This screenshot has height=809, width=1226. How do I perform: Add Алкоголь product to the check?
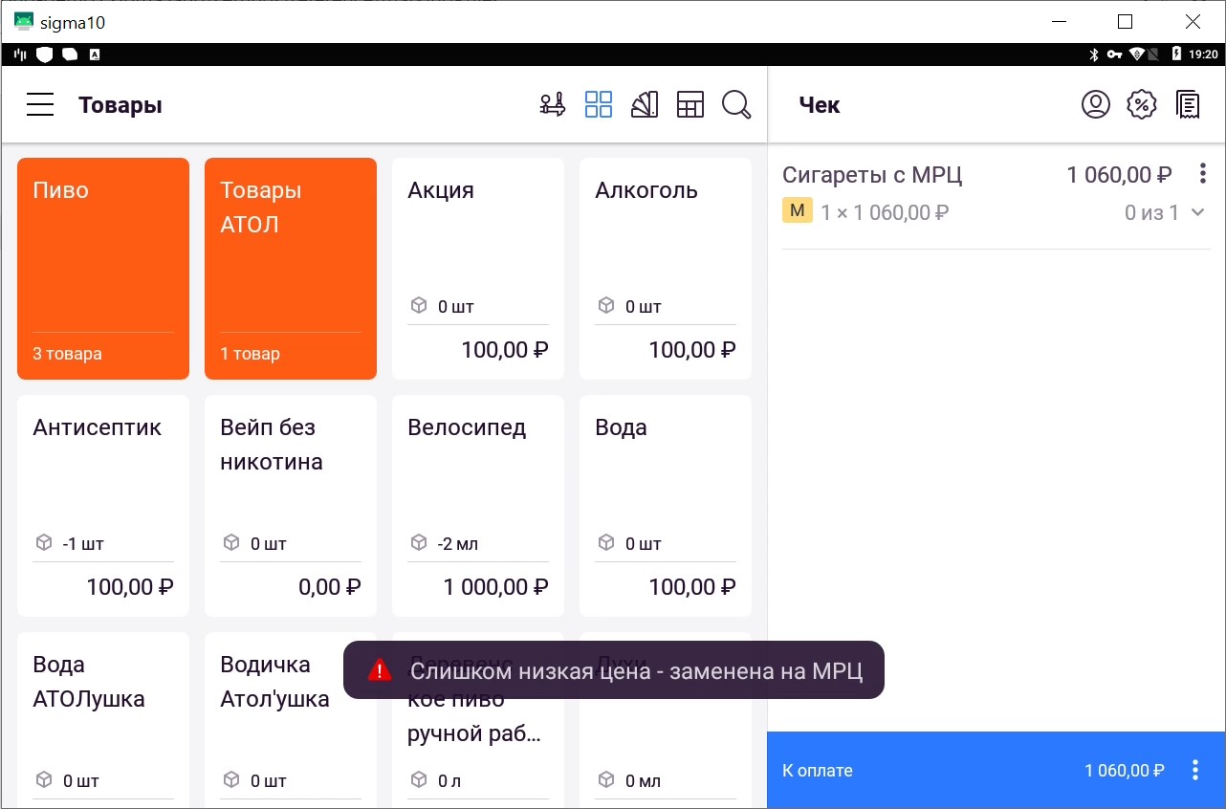(666, 269)
